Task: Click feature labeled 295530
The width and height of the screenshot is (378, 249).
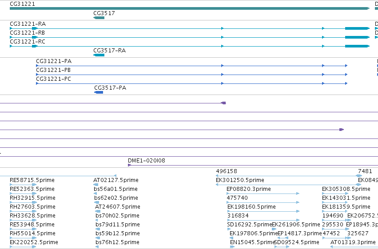Action: [333, 225]
